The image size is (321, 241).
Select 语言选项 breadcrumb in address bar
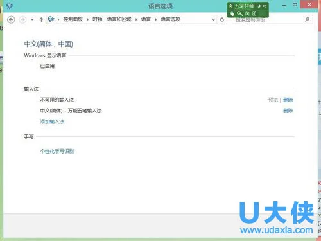click(170, 19)
